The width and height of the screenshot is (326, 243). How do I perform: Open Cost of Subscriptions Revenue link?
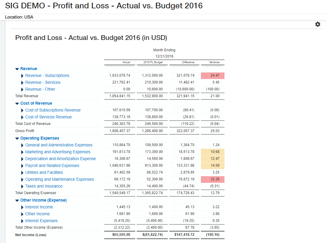(53, 110)
